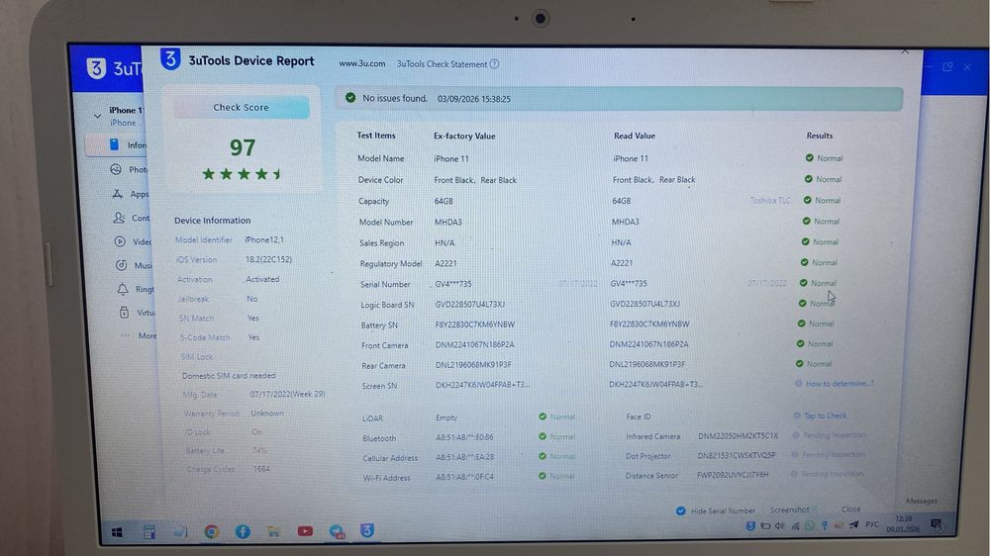Click the green check icon beside No issues found
990x556 pixels.
point(350,98)
